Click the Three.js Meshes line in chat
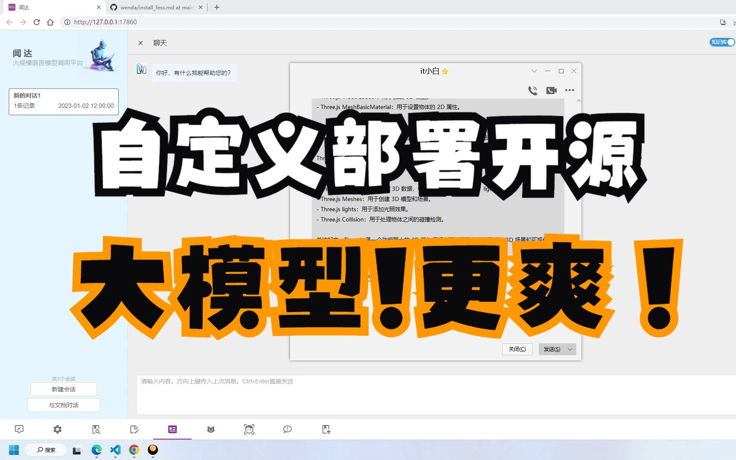The width and height of the screenshot is (736, 460). point(375,199)
